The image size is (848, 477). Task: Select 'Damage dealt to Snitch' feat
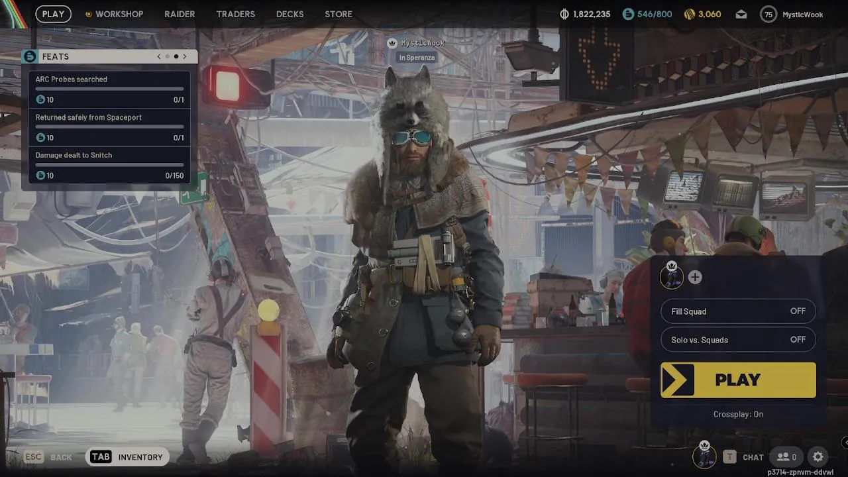click(x=109, y=165)
